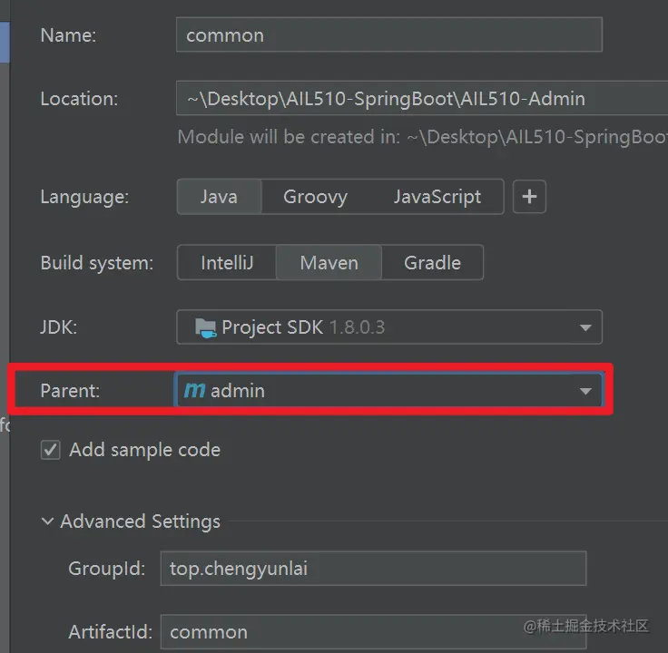Screen dimensions: 668x653
Task: Click the Name field containing common
Action: coord(388,35)
